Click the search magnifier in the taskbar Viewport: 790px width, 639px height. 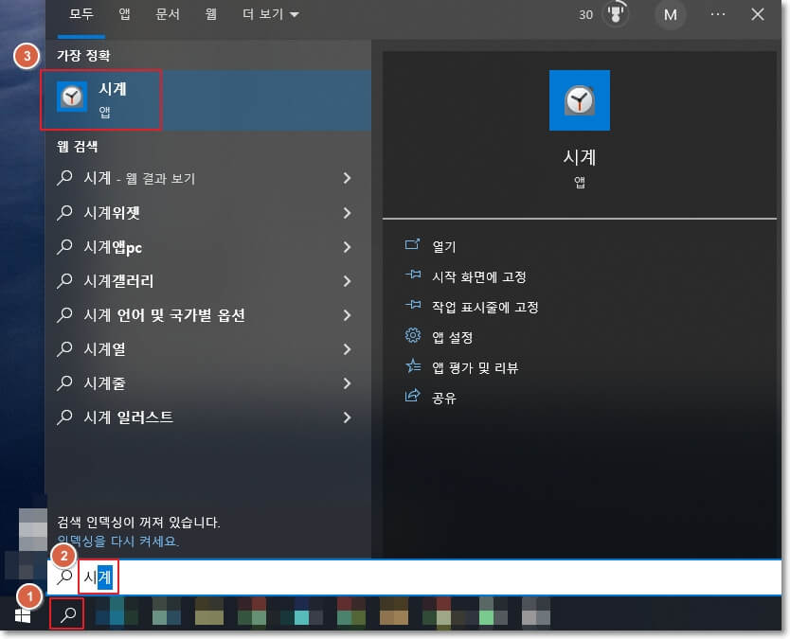66,613
